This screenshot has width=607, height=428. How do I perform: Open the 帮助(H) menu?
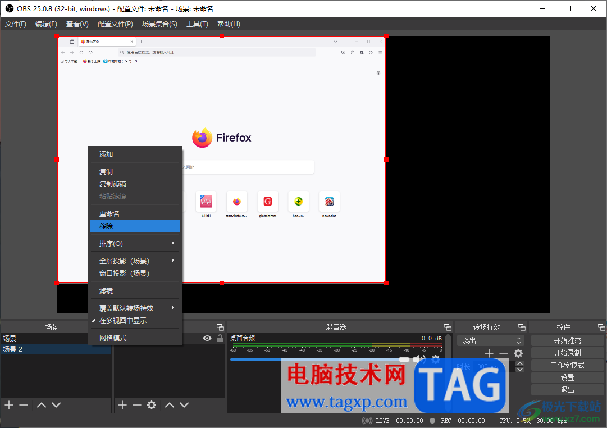click(229, 24)
